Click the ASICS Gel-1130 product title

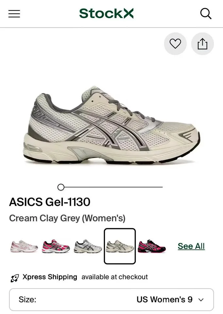pos(50,202)
